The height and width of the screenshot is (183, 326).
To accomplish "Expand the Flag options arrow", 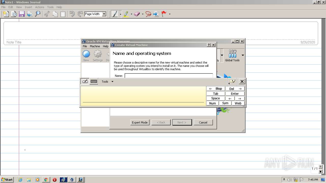I will [x=170, y=14].
